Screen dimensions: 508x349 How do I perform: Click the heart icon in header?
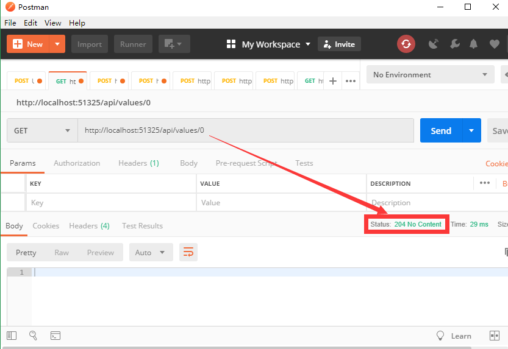(494, 44)
